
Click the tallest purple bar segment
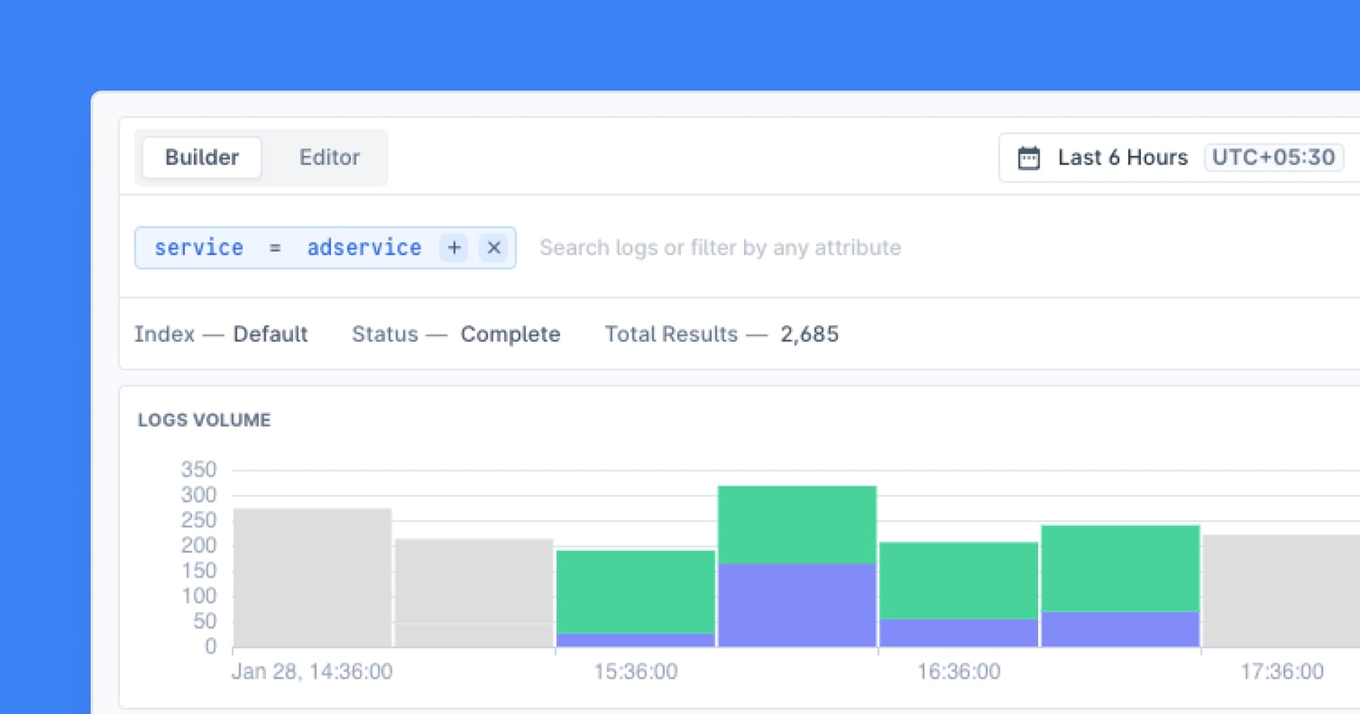pos(797,605)
